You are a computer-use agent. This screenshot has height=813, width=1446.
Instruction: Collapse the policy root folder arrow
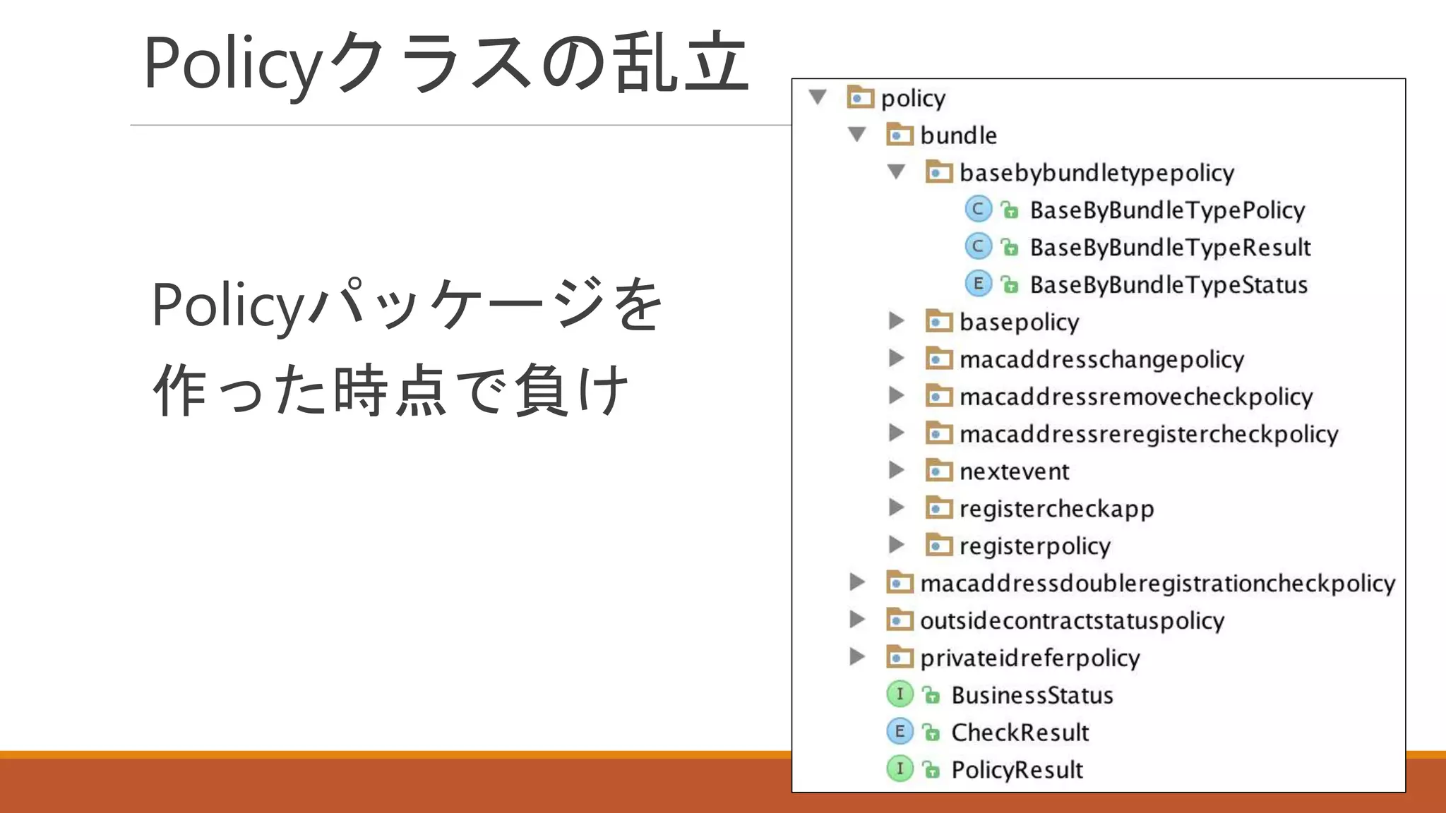point(818,97)
